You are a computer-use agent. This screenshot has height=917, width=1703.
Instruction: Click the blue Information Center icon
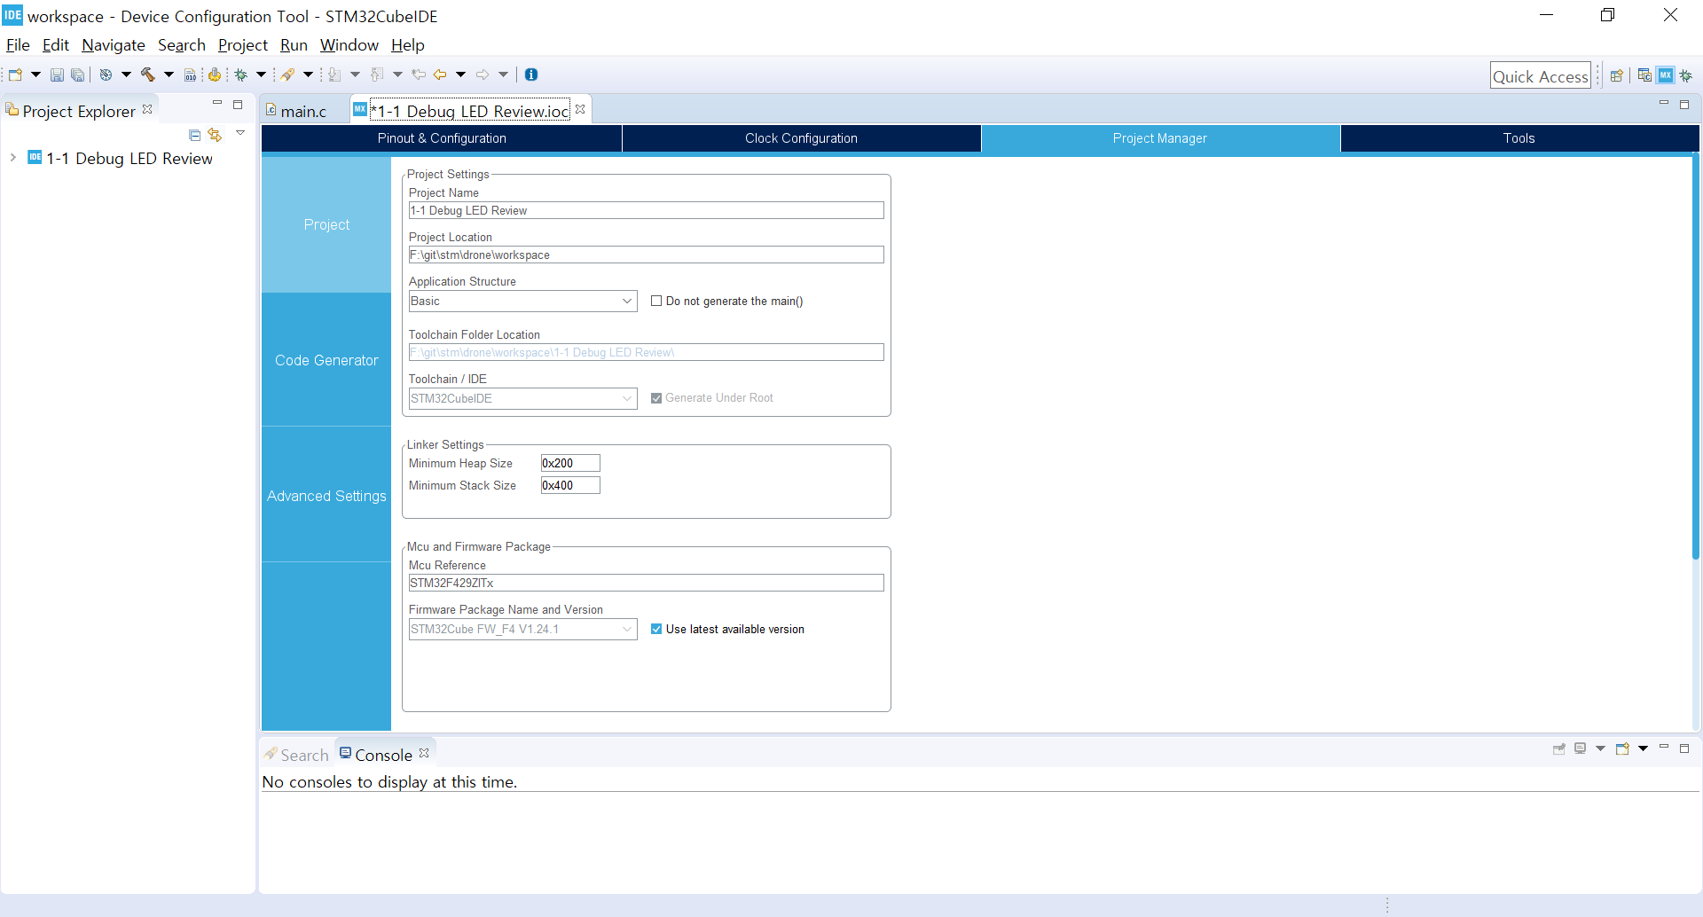(x=531, y=74)
